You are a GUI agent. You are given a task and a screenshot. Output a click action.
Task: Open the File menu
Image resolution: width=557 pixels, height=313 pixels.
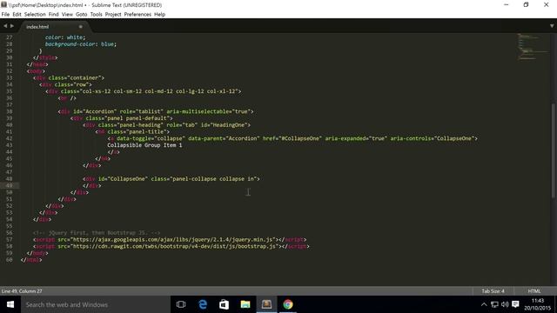pyautogui.click(x=5, y=15)
